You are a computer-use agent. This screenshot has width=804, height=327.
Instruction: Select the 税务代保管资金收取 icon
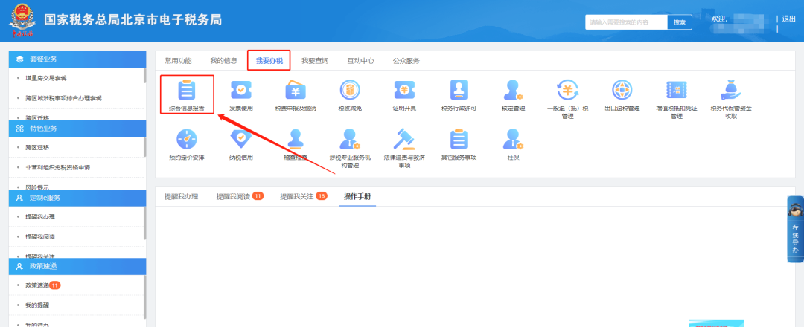point(731,90)
